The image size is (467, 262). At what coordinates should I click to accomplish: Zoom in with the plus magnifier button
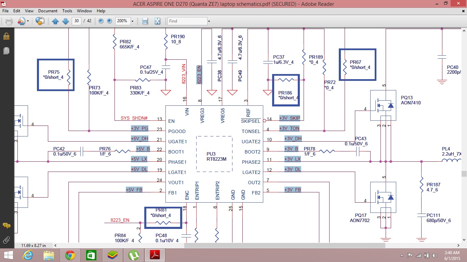(109, 21)
